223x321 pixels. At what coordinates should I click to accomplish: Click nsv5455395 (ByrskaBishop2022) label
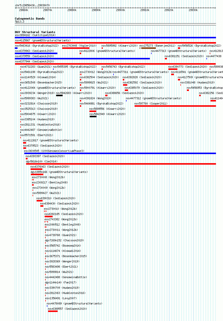click(75, 67)
